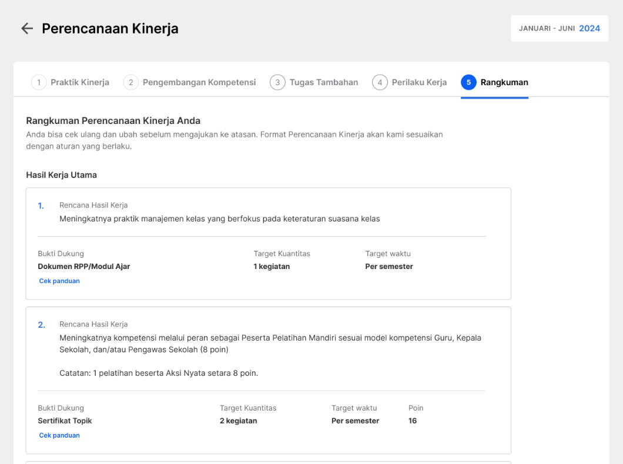Click the Hasil Kerja Utama heading
This screenshot has width=623, height=464.
[62, 175]
